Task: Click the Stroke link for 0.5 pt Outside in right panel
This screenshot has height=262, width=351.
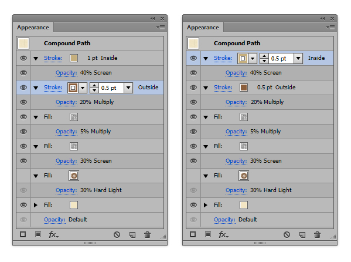Action: coord(223,88)
